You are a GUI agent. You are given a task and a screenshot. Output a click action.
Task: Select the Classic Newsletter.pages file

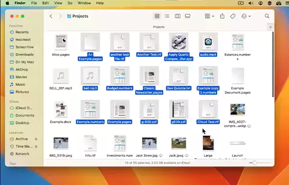click(149, 81)
